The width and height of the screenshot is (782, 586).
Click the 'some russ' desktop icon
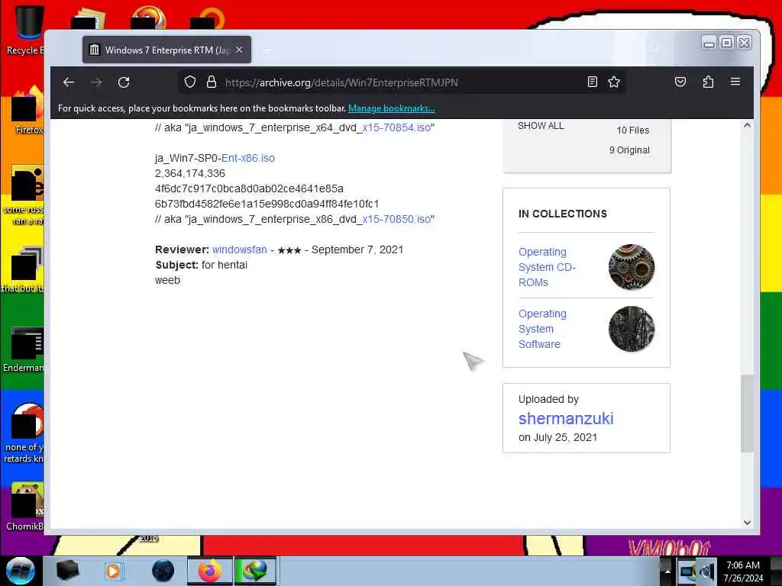tap(25, 195)
